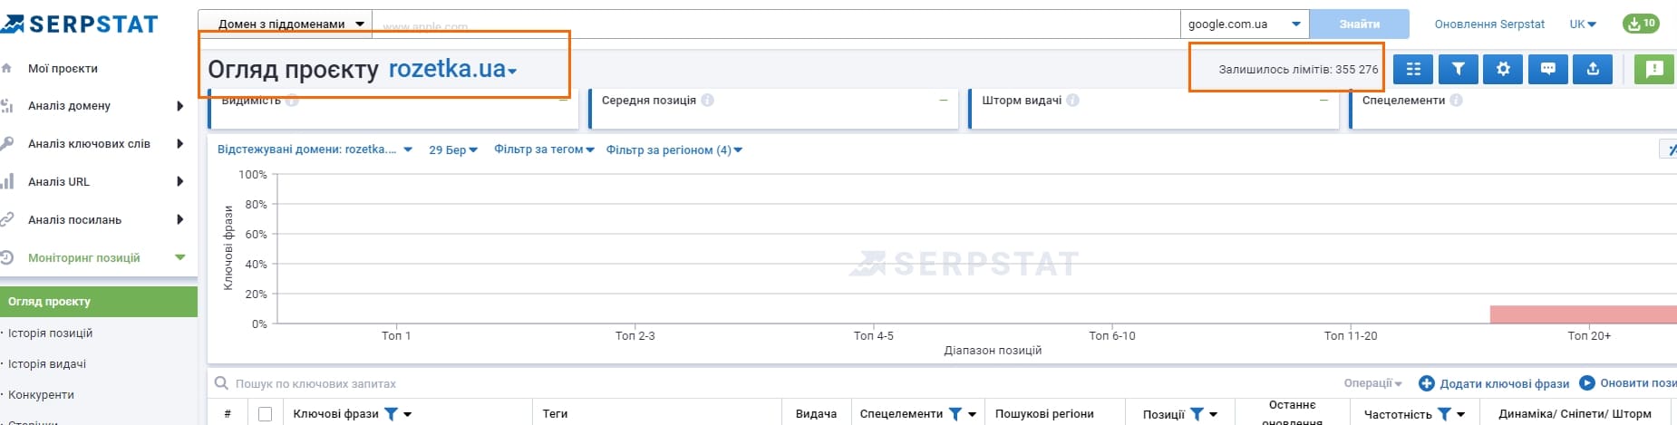This screenshot has width=1677, height=425.
Task: Click the blue filter funnel toolbar button
Action: coord(1458,69)
